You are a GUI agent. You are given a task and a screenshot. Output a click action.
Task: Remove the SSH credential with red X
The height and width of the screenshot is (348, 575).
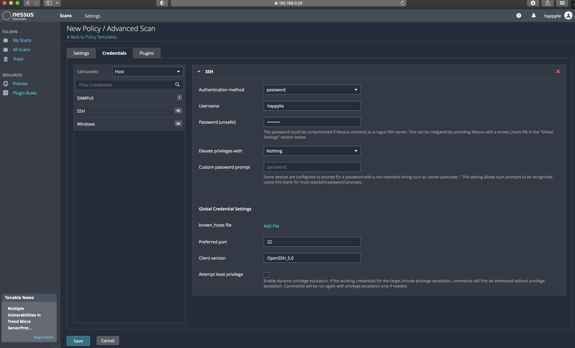(x=558, y=72)
